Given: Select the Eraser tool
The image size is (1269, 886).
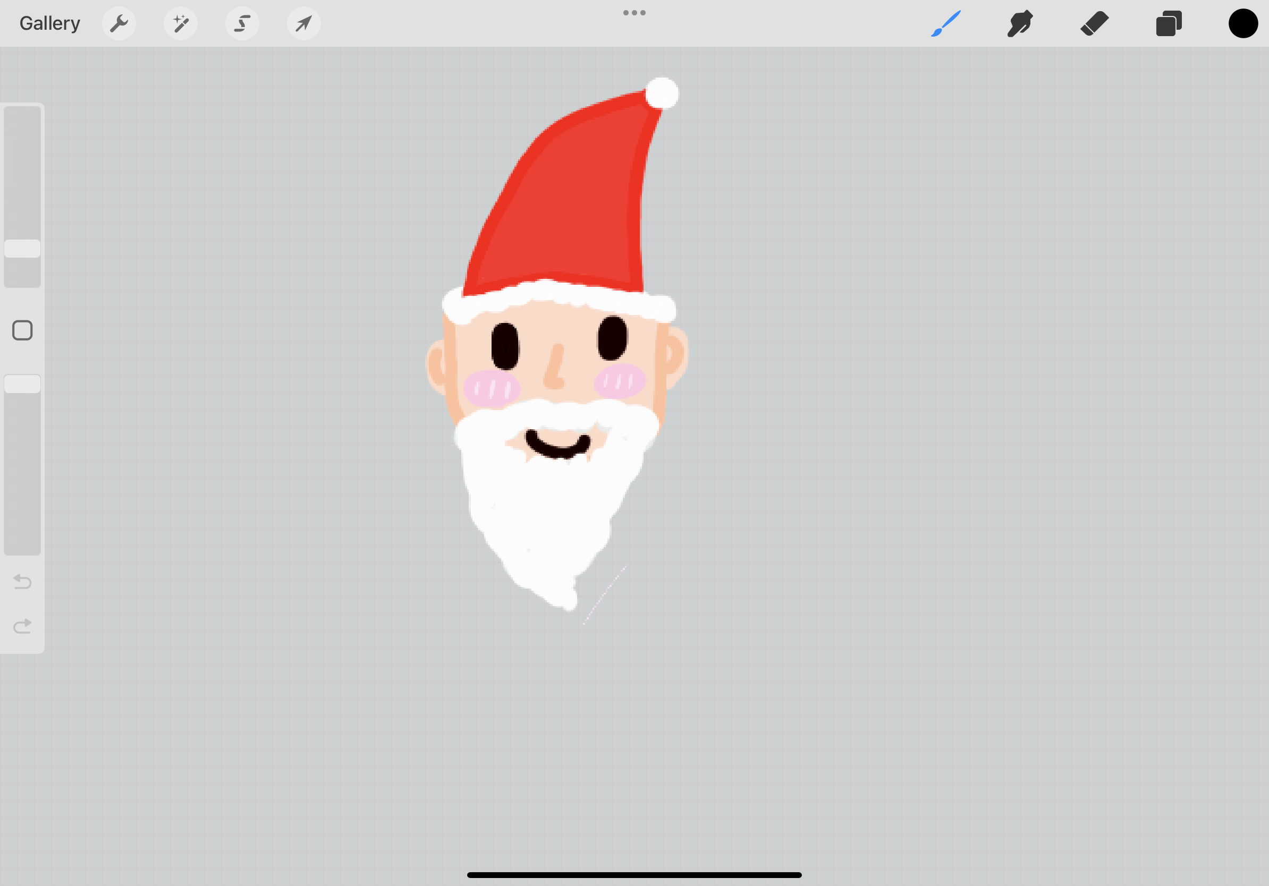Looking at the screenshot, I should pos(1094,23).
